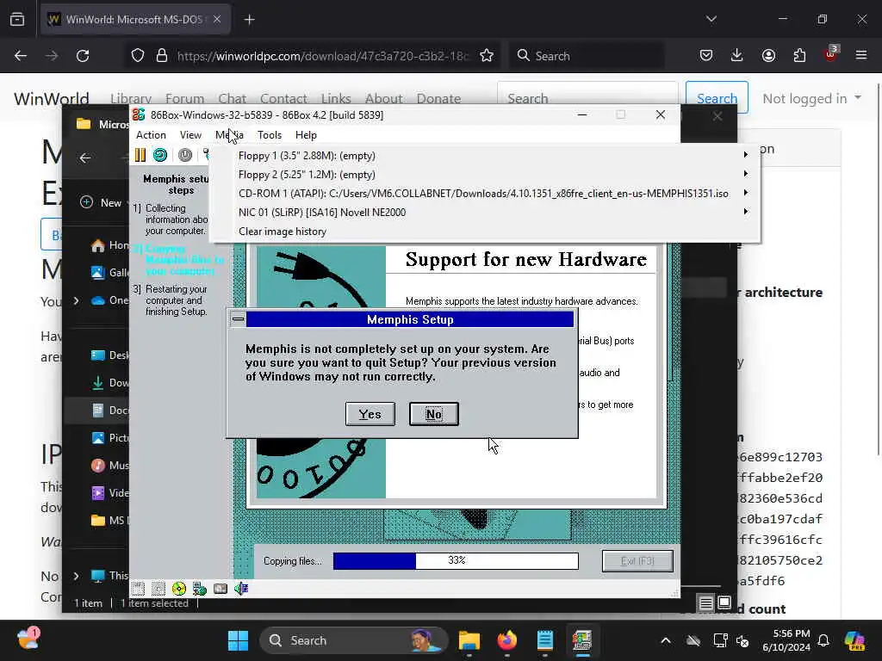Open the Firefox tab overview icon
This screenshot has width=882, height=661.
[17, 20]
